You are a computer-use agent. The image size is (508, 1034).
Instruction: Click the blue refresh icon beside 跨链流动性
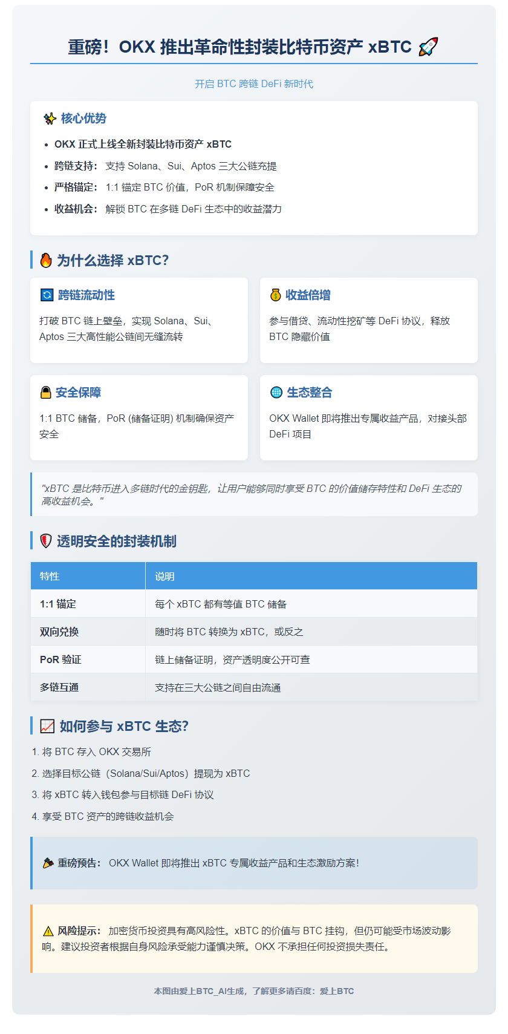(x=47, y=295)
